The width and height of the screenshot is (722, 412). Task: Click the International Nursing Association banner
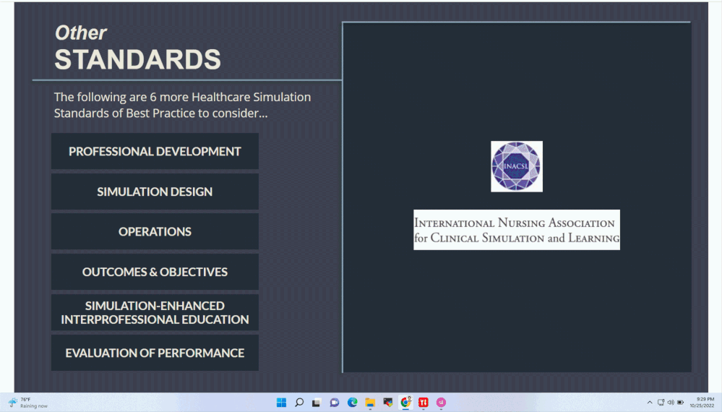(517, 230)
